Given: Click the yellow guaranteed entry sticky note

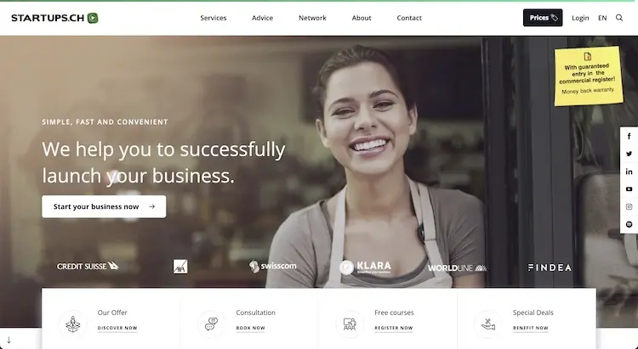Looking at the screenshot, I should (589, 76).
